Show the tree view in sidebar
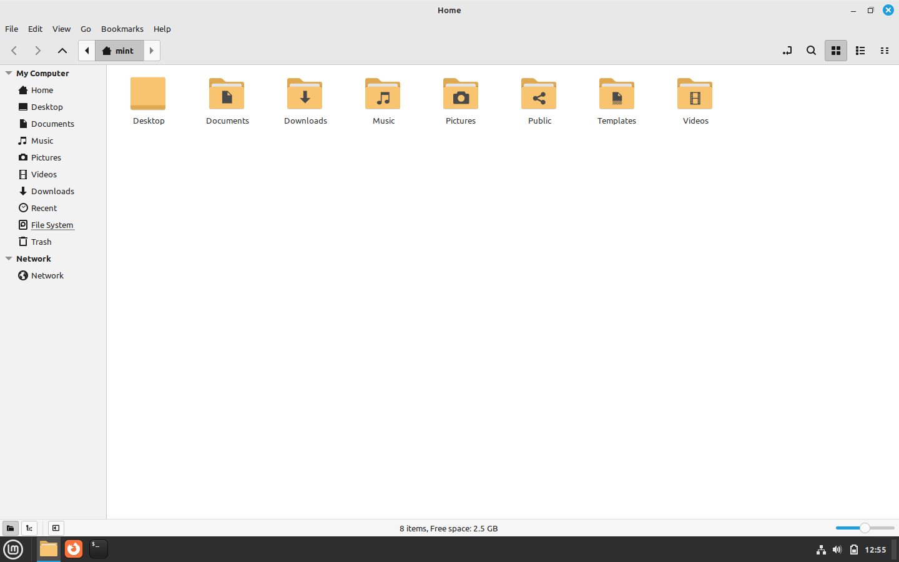Image resolution: width=899 pixels, height=562 pixels. click(x=29, y=528)
